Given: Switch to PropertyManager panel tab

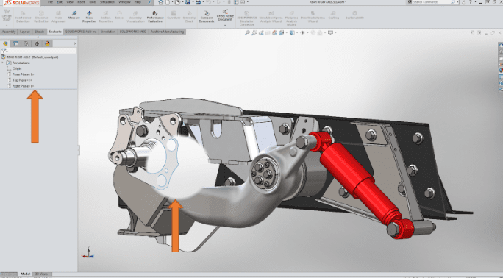Looking at the screenshot, I should click(x=15, y=43).
